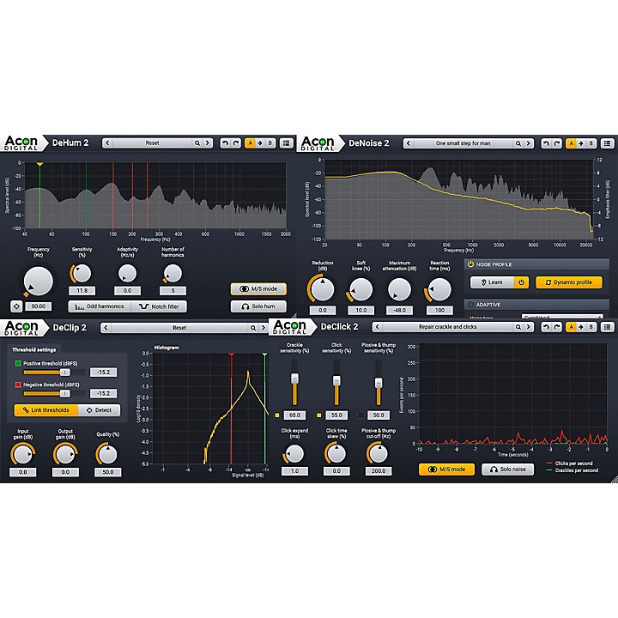Go to previous preset in DeNoise 2

click(x=409, y=143)
